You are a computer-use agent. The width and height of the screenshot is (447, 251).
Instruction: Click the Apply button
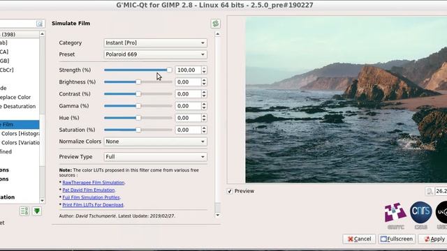tap(433, 239)
